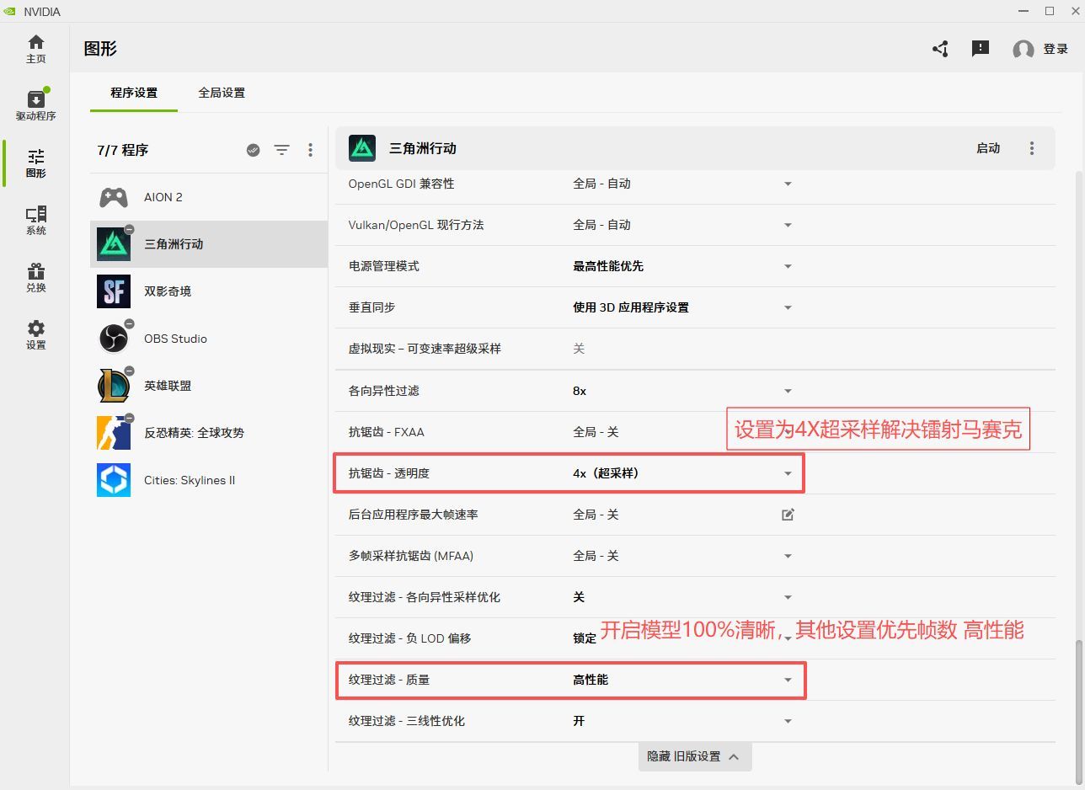Switch to 程序设置 tab
This screenshot has width=1085, height=790.
coord(134,93)
